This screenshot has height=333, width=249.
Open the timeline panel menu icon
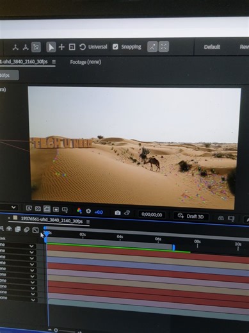88,222
